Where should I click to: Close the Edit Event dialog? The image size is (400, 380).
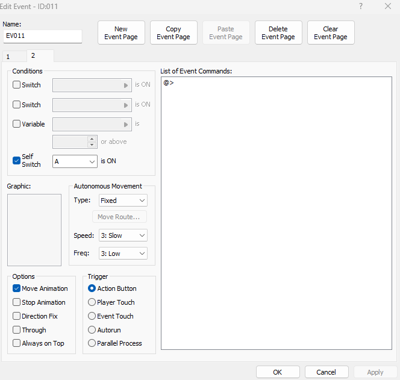tap(388, 6)
